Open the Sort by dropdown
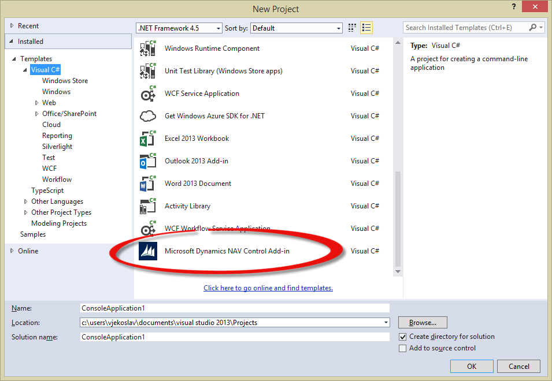Image resolution: width=552 pixels, height=381 pixels. tap(297, 28)
